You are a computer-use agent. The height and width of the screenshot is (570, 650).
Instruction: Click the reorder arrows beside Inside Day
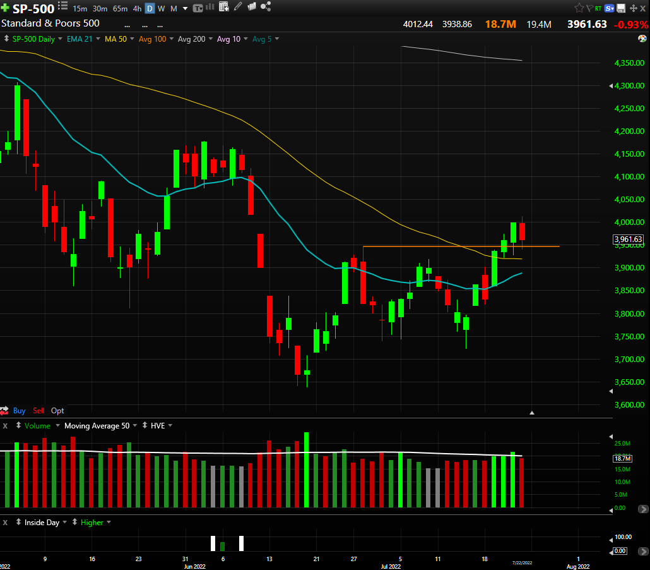point(19,522)
